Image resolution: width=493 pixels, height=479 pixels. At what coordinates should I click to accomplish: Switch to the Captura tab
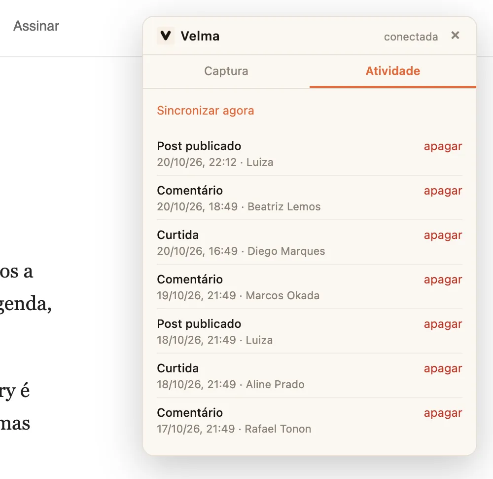tap(226, 71)
